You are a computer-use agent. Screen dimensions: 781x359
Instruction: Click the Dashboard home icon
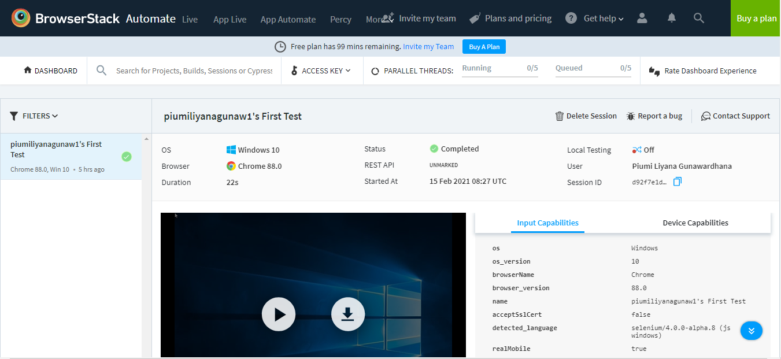[28, 70]
